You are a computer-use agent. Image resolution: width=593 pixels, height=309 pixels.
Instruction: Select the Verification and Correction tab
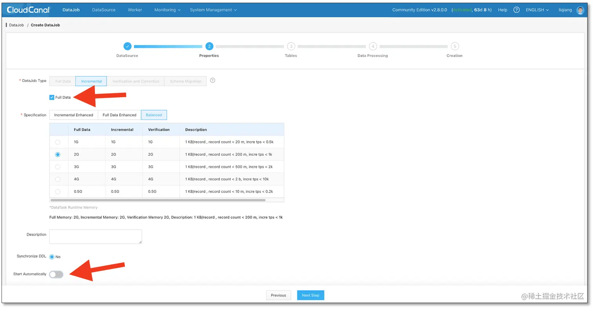pos(136,81)
